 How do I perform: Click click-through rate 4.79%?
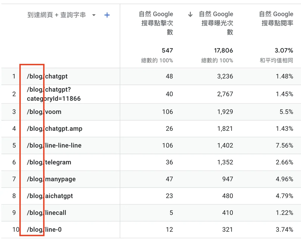point(284,196)
